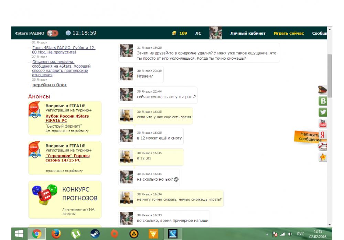Click the VK social icon
Screen dimensions: 344x240
pos(323,101)
